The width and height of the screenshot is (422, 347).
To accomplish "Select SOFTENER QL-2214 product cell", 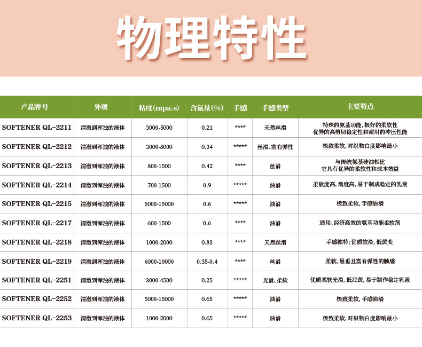I will 37,185.
